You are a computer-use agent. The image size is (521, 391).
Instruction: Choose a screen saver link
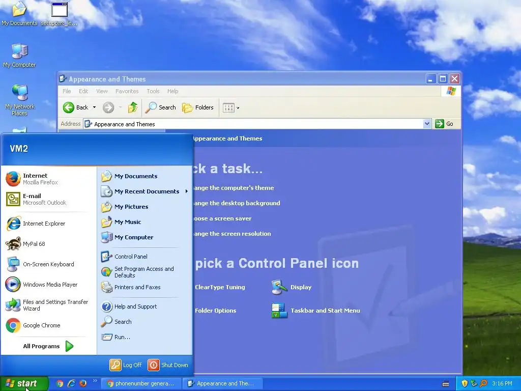point(222,218)
